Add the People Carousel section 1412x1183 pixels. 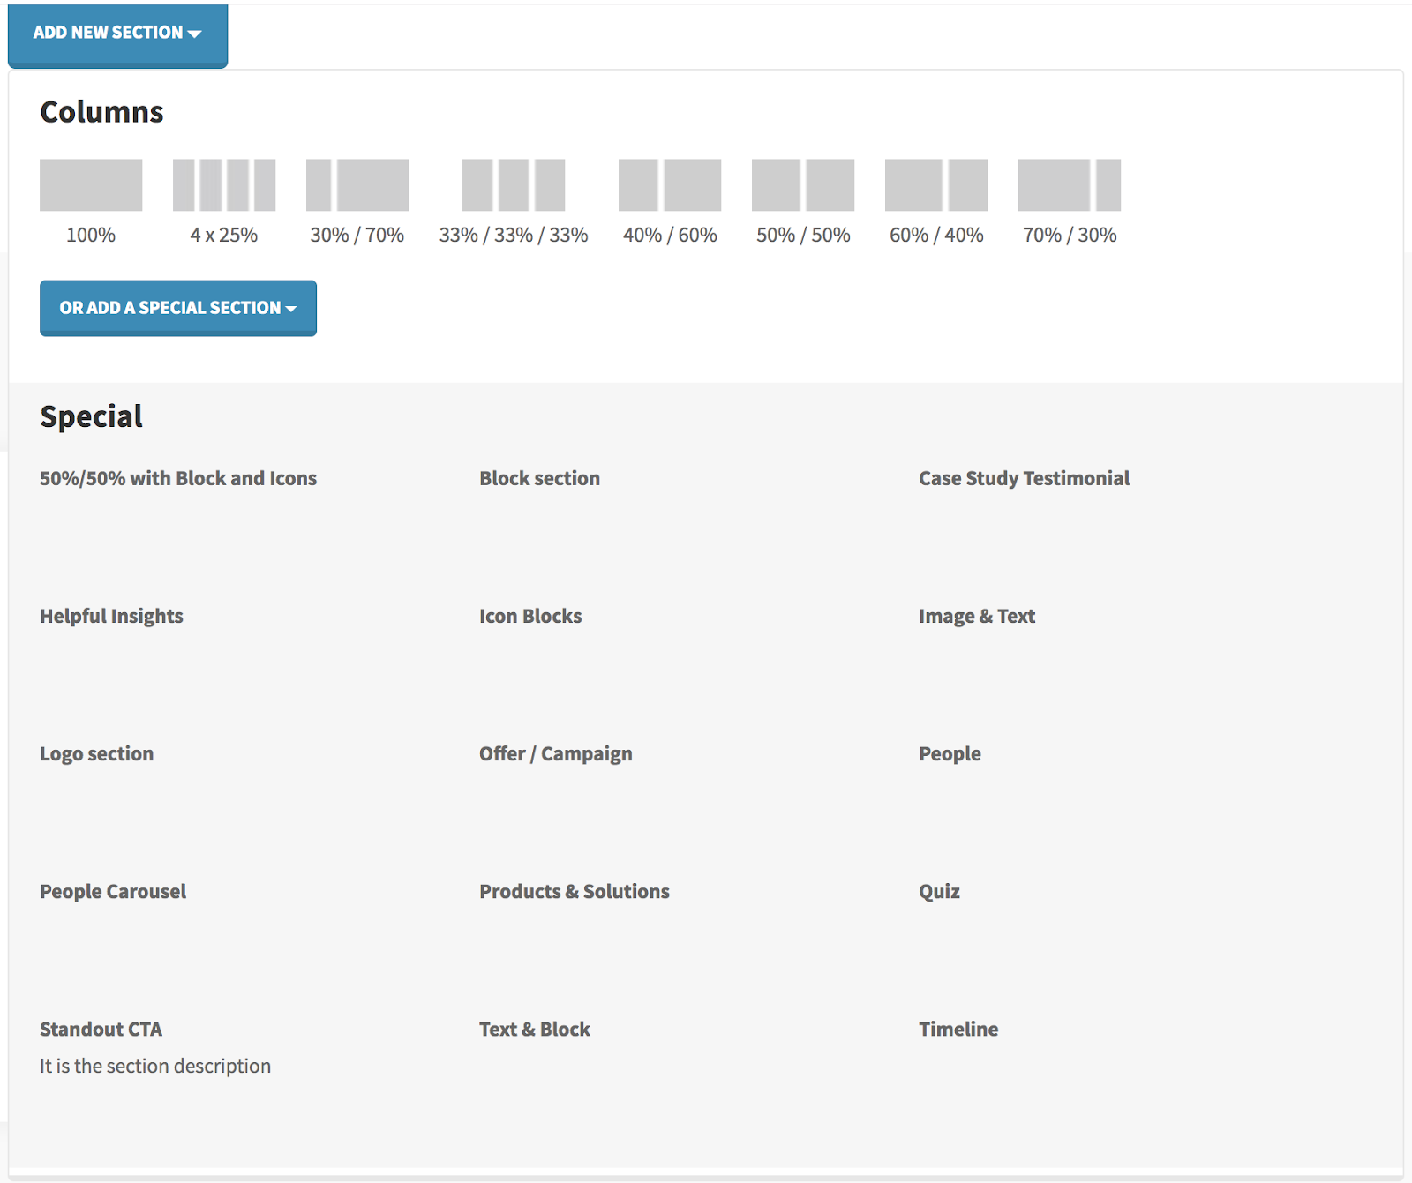click(112, 891)
